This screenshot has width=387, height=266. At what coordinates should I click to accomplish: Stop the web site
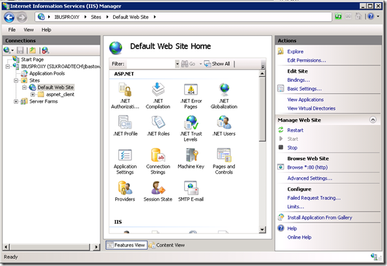click(x=292, y=148)
